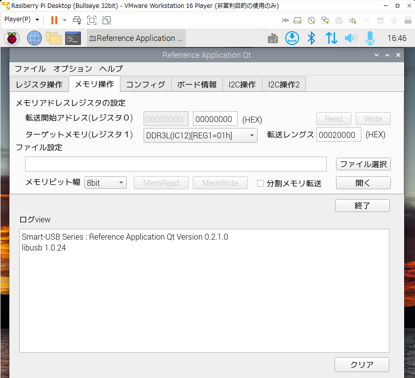Viewport: 415px width, 378px height.
Task: Open the File Manager folder icon
Action: click(54, 38)
